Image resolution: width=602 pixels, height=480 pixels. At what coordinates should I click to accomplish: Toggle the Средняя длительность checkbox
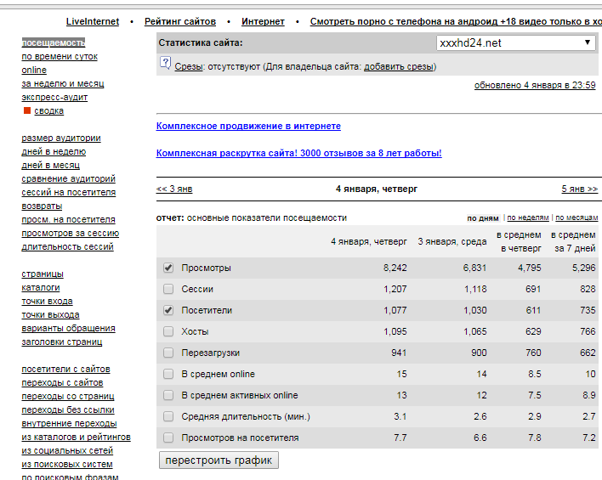pos(168,416)
